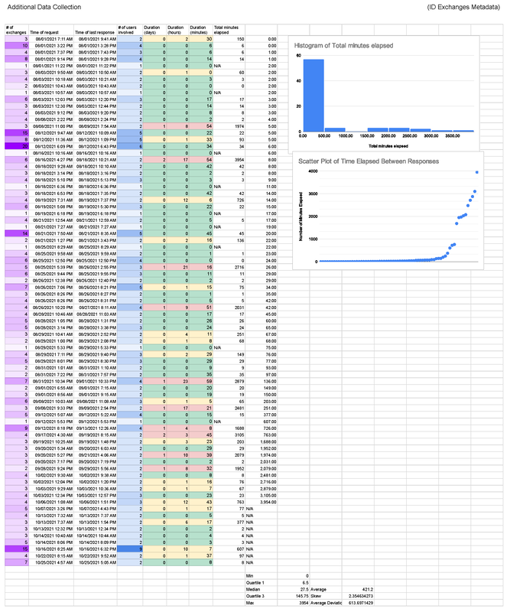Screen dimensions: 510x612
Task: Select the '10/16/2021 8:25 AM' request cell
Action: (51, 549)
